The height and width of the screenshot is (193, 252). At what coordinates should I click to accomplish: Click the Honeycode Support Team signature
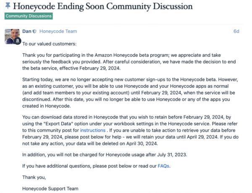click(x=50, y=188)
